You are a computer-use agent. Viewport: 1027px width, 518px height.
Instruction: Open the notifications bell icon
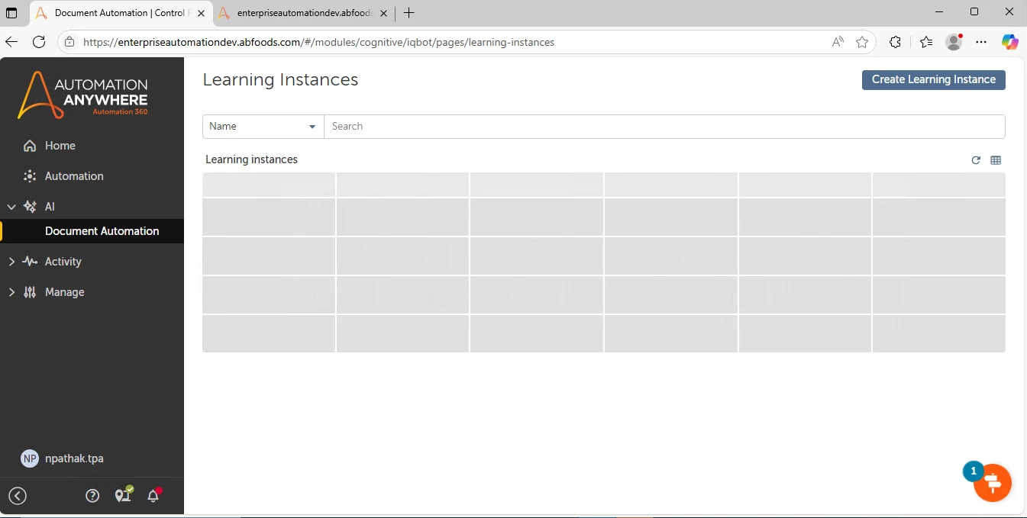tap(153, 495)
